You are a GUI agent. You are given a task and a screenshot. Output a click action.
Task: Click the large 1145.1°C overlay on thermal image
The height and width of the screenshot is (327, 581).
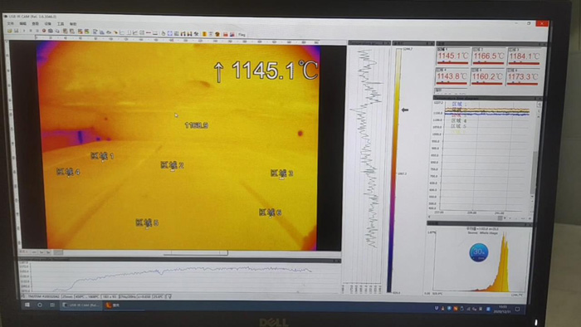[x=266, y=71]
